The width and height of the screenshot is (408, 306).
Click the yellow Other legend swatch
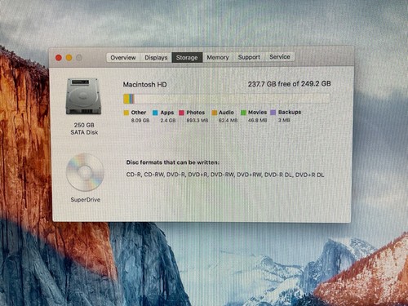pyautogui.click(x=126, y=113)
